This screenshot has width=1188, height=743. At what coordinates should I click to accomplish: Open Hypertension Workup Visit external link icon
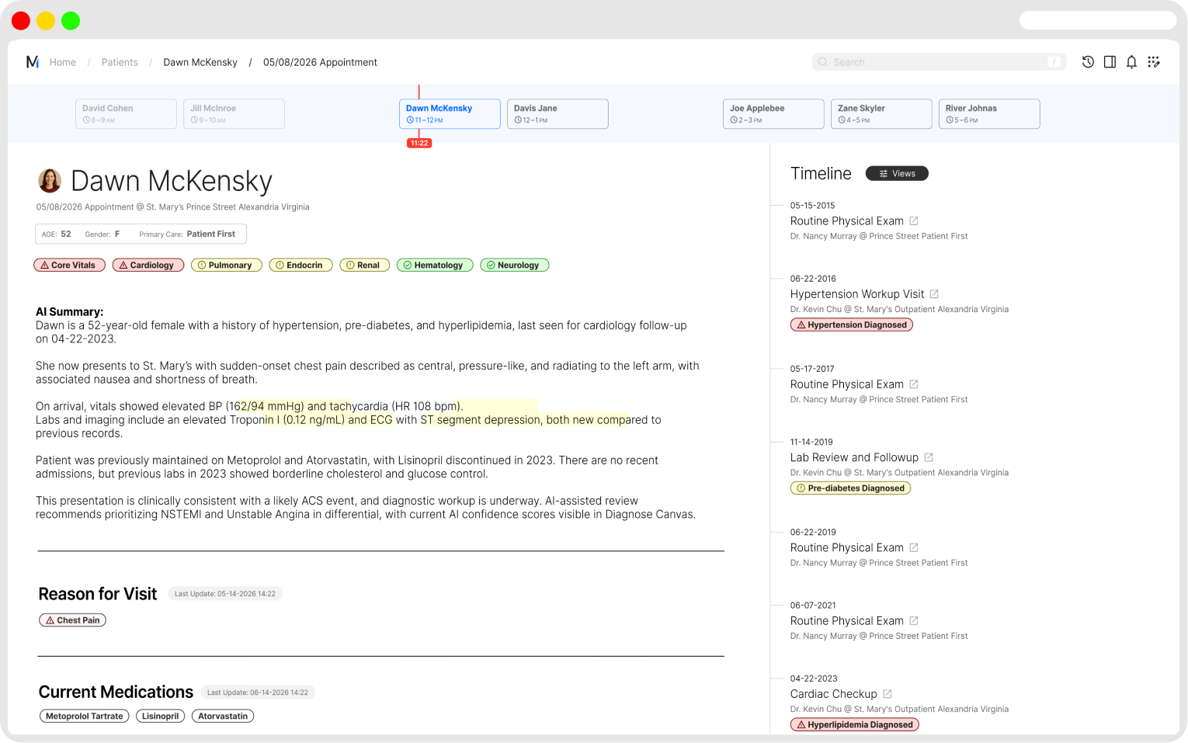pyautogui.click(x=934, y=294)
